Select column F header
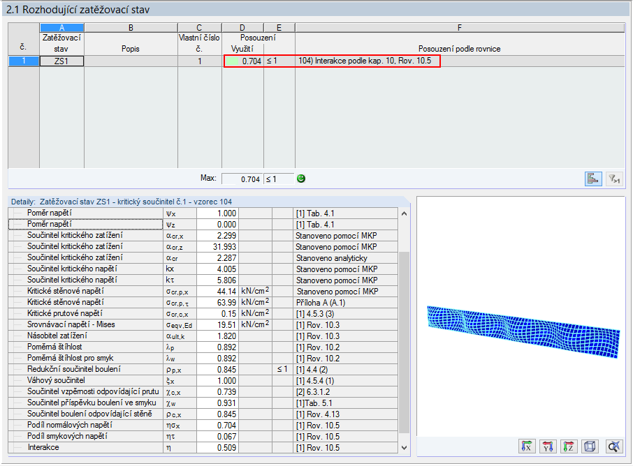This screenshot has height=466, width=633. (x=460, y=27)
